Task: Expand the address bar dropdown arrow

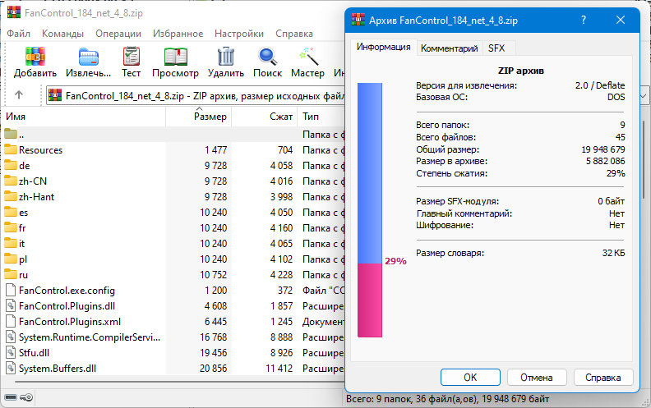Action: [643, 96]
